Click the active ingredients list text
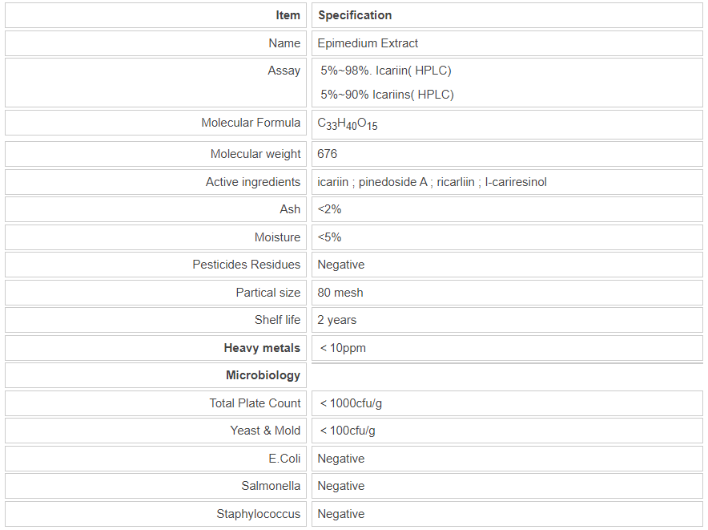The image size is (708, 530). (432, 182)
